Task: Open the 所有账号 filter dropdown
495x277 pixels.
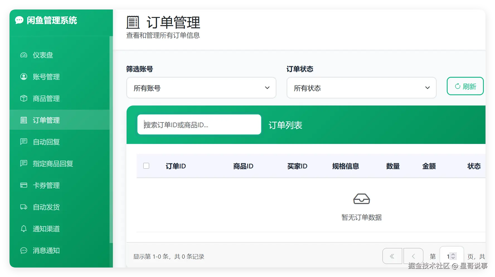Action: pyautogui.click(x=201, y=88)
